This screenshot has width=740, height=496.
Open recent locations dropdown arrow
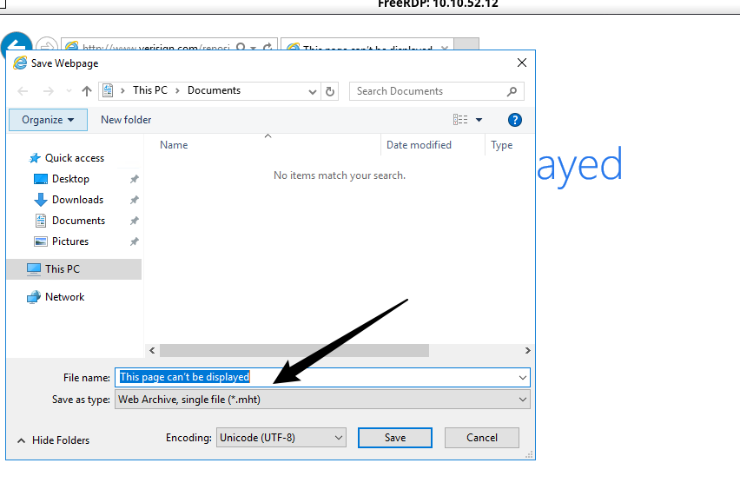pos(69,91)
